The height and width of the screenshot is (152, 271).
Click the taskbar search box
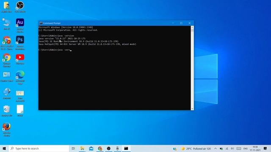click(x=39, y=148)
